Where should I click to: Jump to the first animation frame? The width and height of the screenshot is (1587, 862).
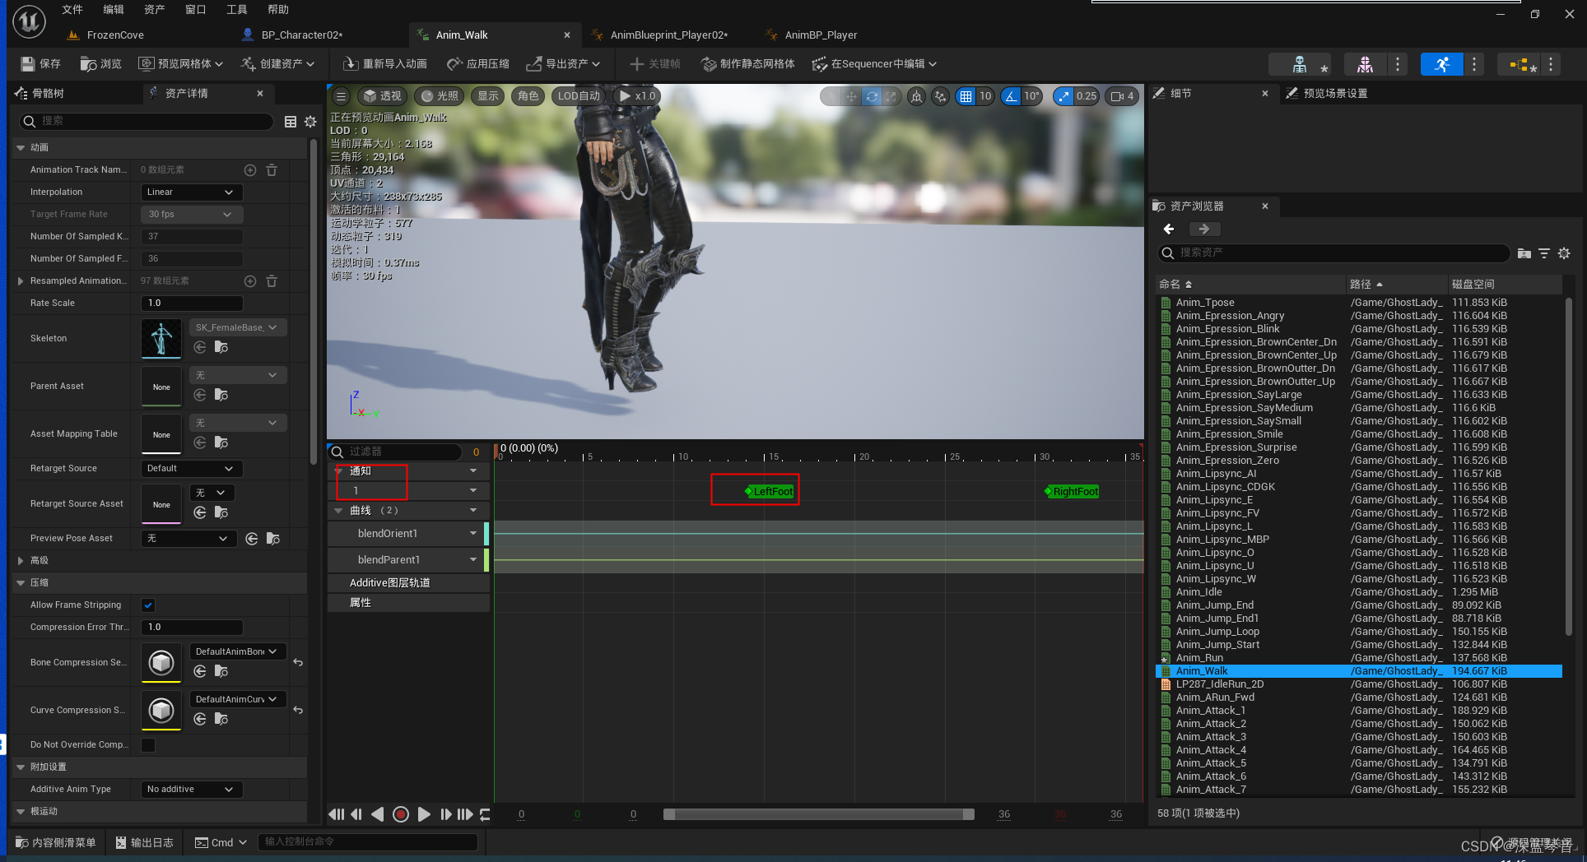pyautogui.click(x=336, y=814)
